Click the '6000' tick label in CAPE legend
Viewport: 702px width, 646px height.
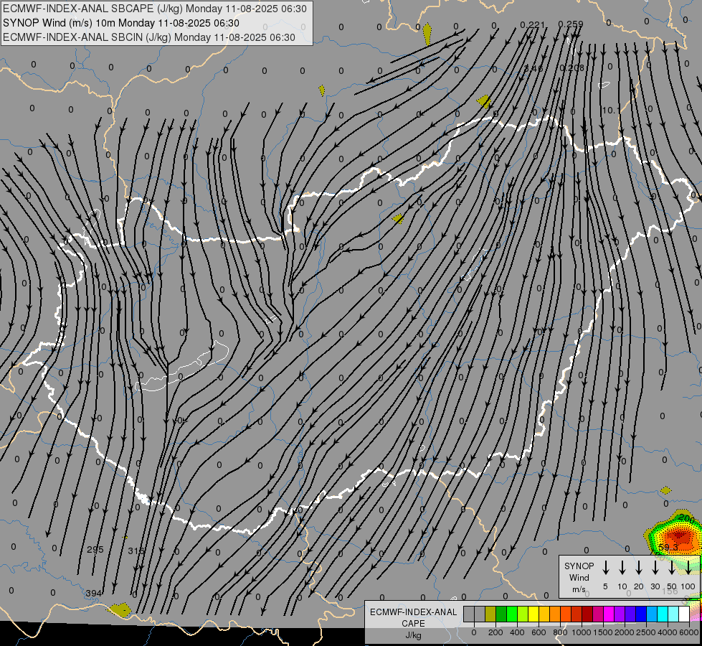[689, 632]
